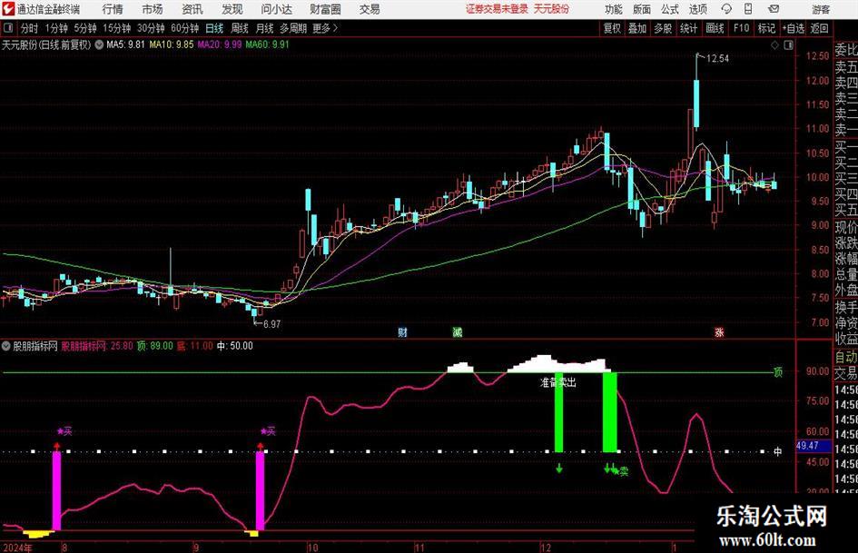Open the round dropdown beside 股朋指标网 indicator
The width and height of the screenshot is (858, 553).
6,346
